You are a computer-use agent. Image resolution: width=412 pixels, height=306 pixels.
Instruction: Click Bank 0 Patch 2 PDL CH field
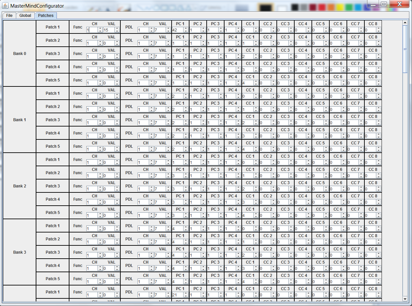click(x=143, y=43)
